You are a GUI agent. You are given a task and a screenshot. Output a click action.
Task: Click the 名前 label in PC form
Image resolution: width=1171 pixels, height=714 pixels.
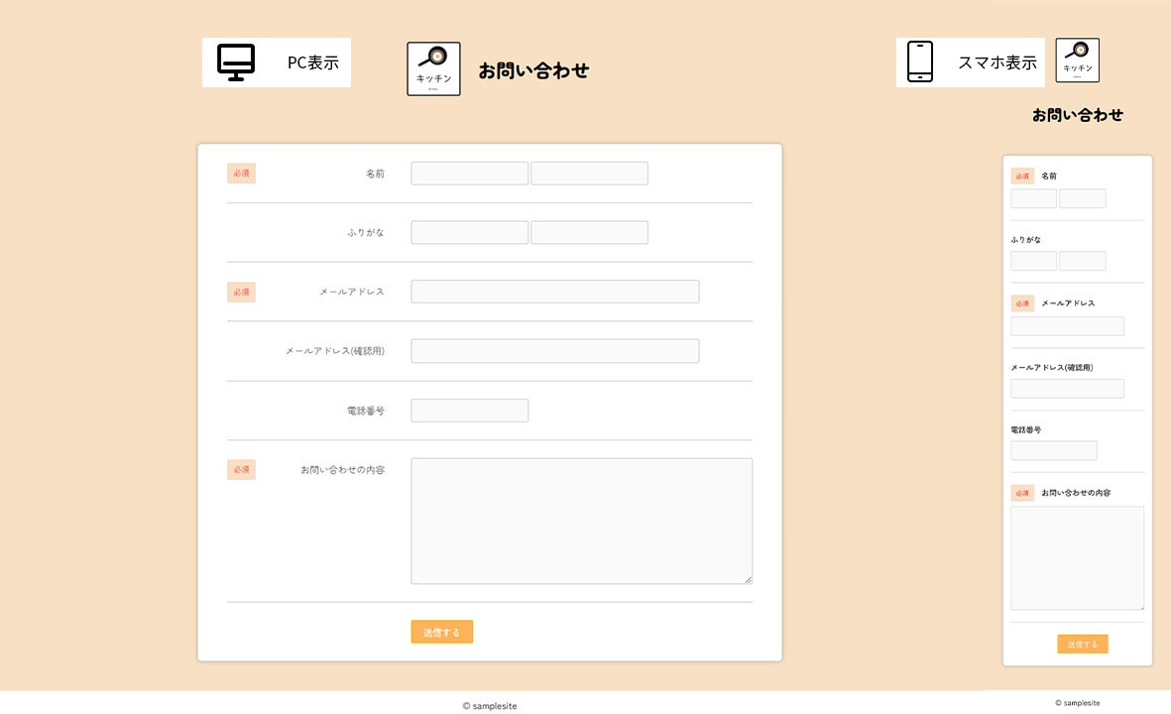pos(375,174)
